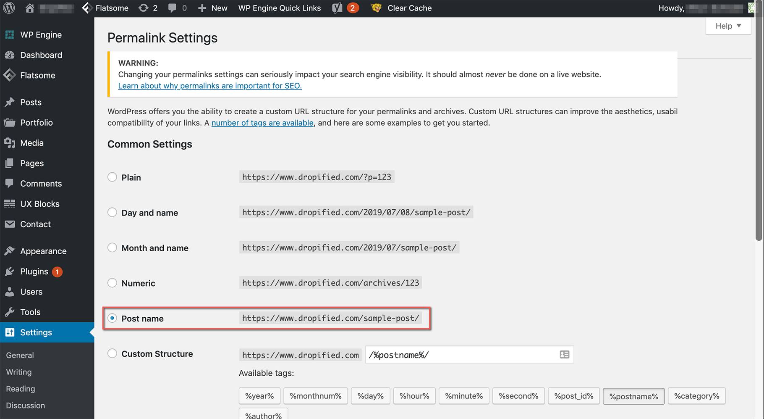This screenshot has width=764, height=419.
Task: Click the Tools wrench icon
Action: point(10,312)
